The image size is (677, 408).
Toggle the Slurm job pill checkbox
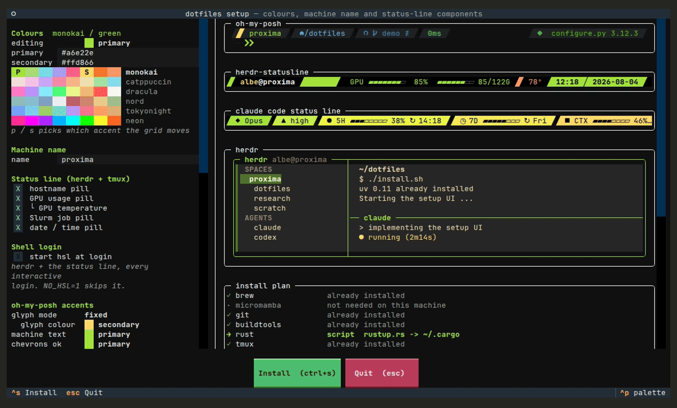[x=18, y=218]
